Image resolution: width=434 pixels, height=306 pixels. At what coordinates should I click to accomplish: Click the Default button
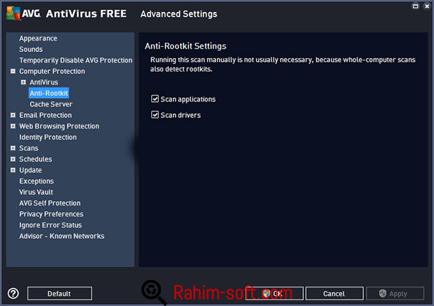[59, 293]
